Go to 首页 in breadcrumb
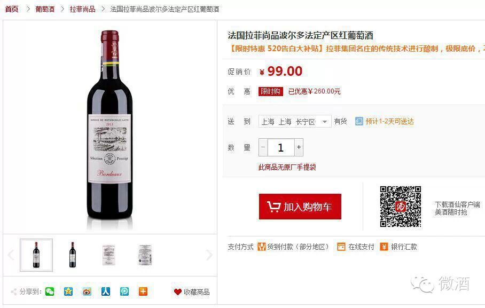485x308 pixels. point(12,9)
